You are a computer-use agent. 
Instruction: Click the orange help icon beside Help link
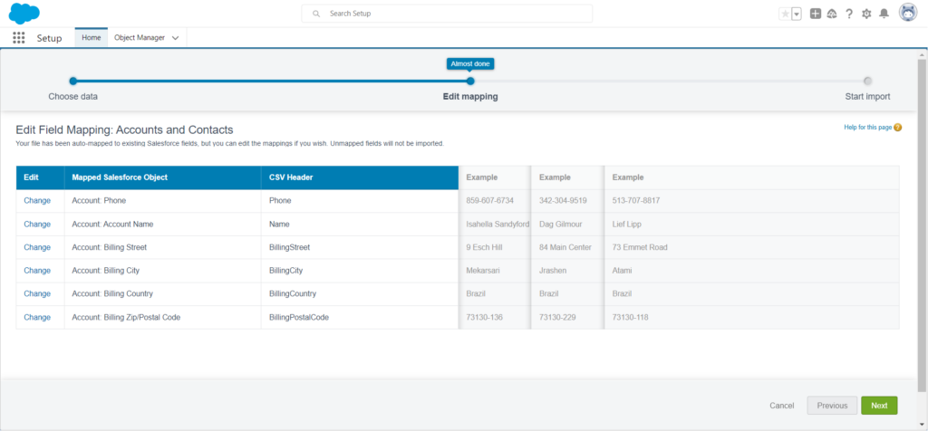click(898, 127)
